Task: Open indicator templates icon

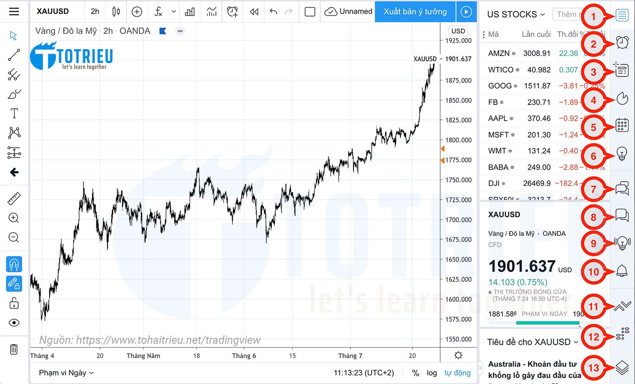Action: 211,11
